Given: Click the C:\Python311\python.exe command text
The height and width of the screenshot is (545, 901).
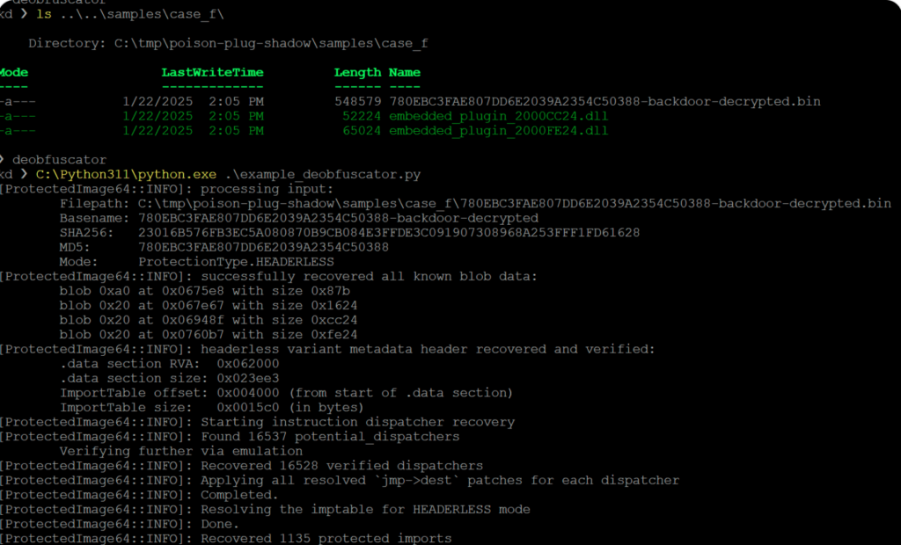Looking at the screenshot, I should (x=126, y=174).
